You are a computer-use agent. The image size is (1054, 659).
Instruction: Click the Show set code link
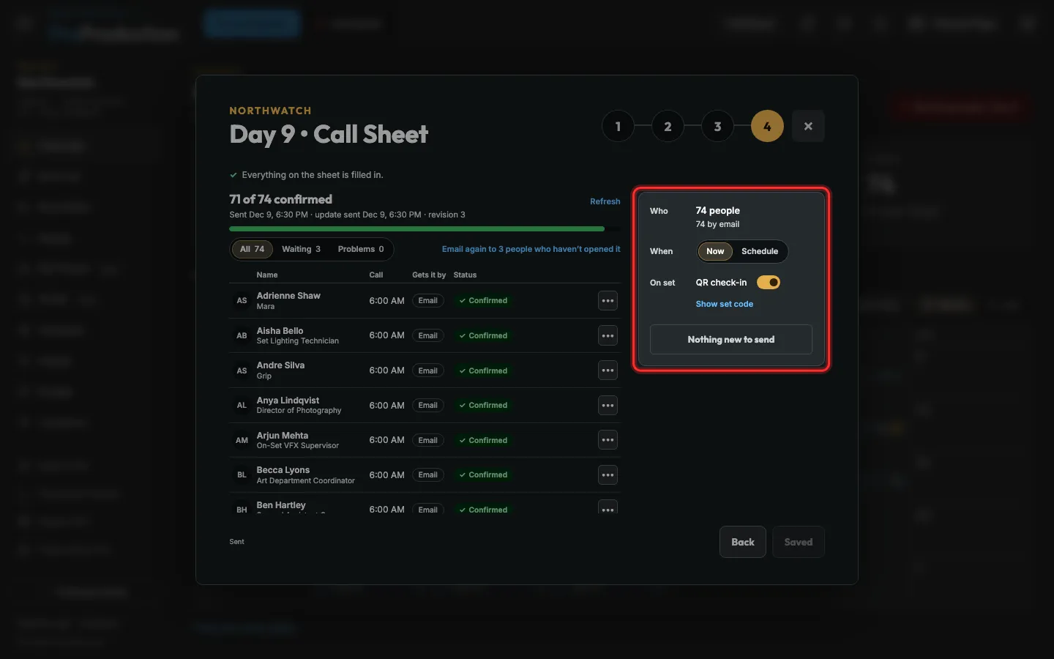coord(724,304)
